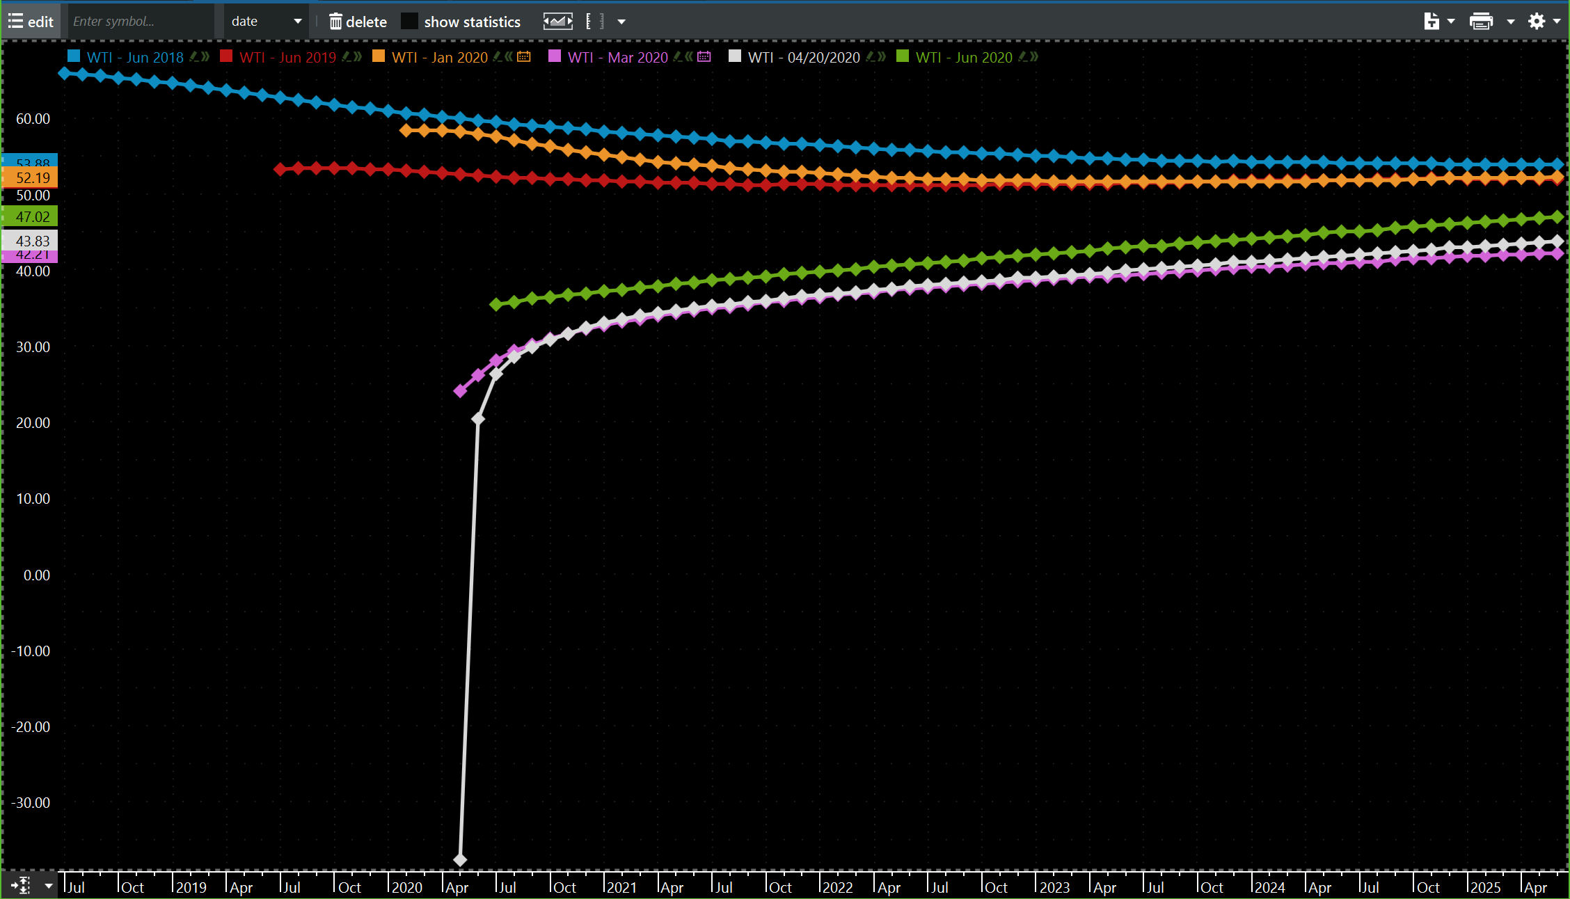Image resolution: width=1570 pixels, height=899 pixels.
Task: Click the save template document icon
Action: (1431, 22)
